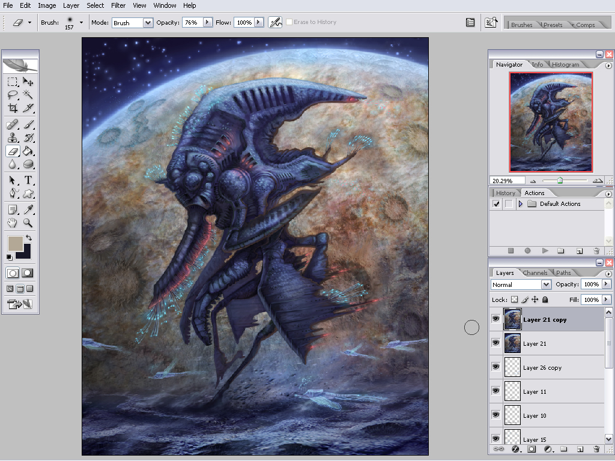Viewport: 615px width, 461px height.
Task: Jump to ImageReady button
Action: (x=20, y=304)
